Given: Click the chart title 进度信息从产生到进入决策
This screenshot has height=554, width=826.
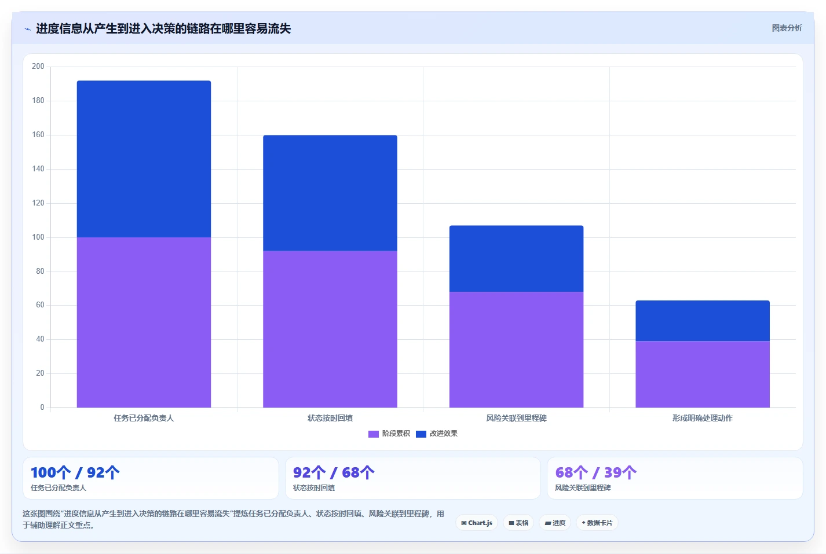Looking at the screenshot, I should point(163,28).
